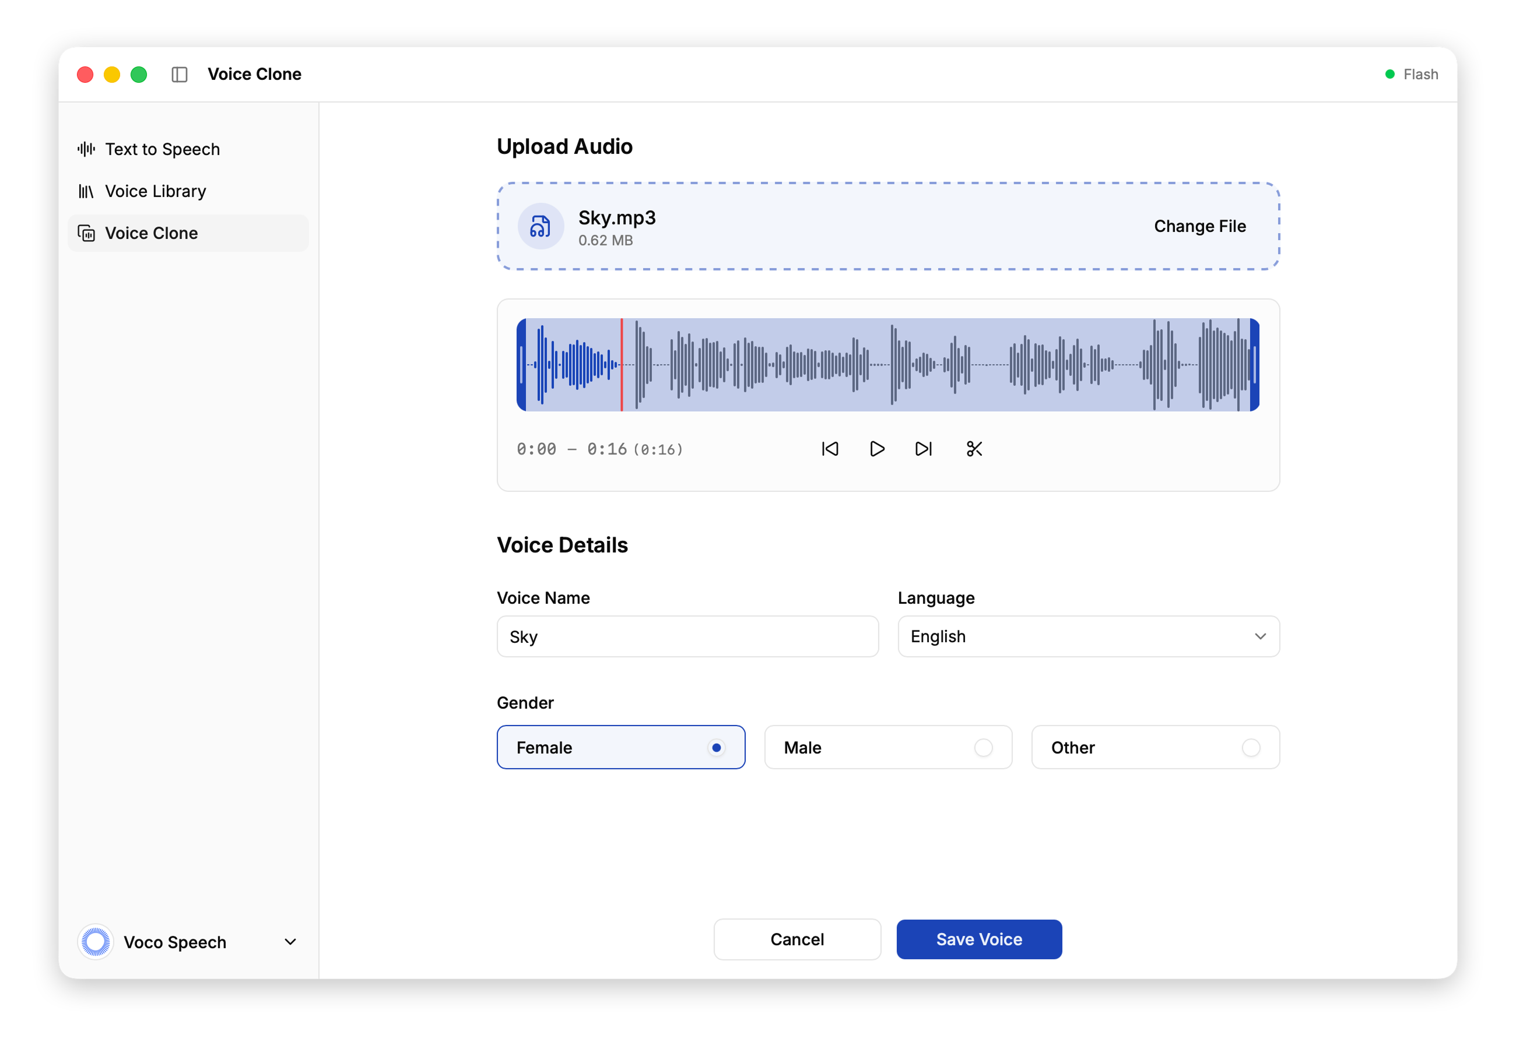Switch to Text to Speech
Screen dimensions: 1516x1049
click(x=162, y=149)
